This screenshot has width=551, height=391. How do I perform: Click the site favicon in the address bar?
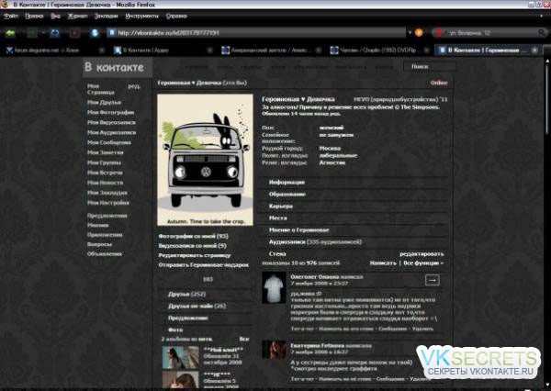[x=112, y=33]
